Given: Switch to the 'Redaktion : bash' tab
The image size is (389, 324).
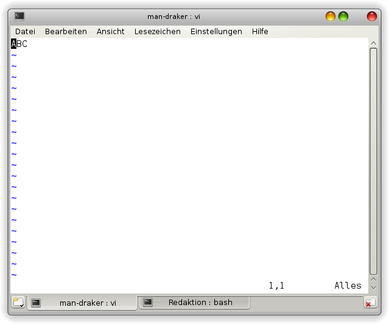Looking at the screenshot, I should coord(194,303).
